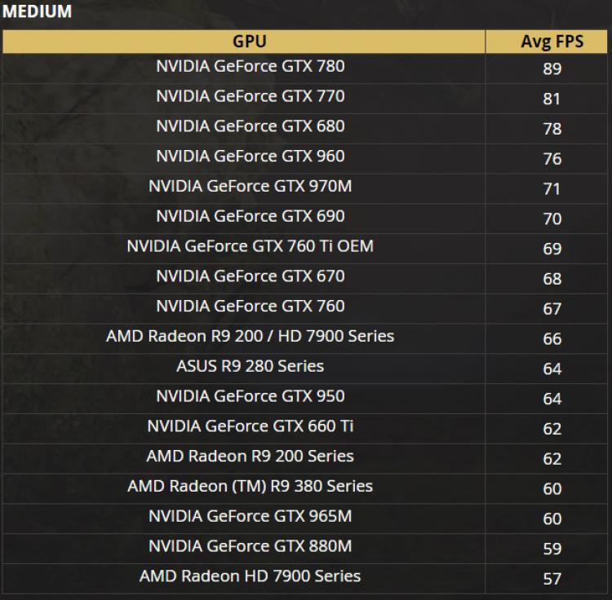Click NVIDIA GeForce GTX 760 Ti OEM
Image resolution: width=612 pixels, height=600 pixels.
(x=250, y=246)
